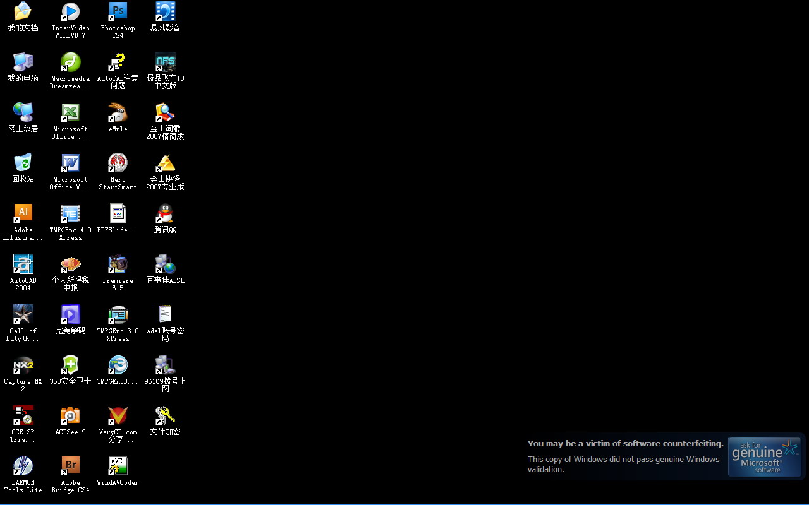Open VeryCD.com 分享 shortcut

click(118, 415)
